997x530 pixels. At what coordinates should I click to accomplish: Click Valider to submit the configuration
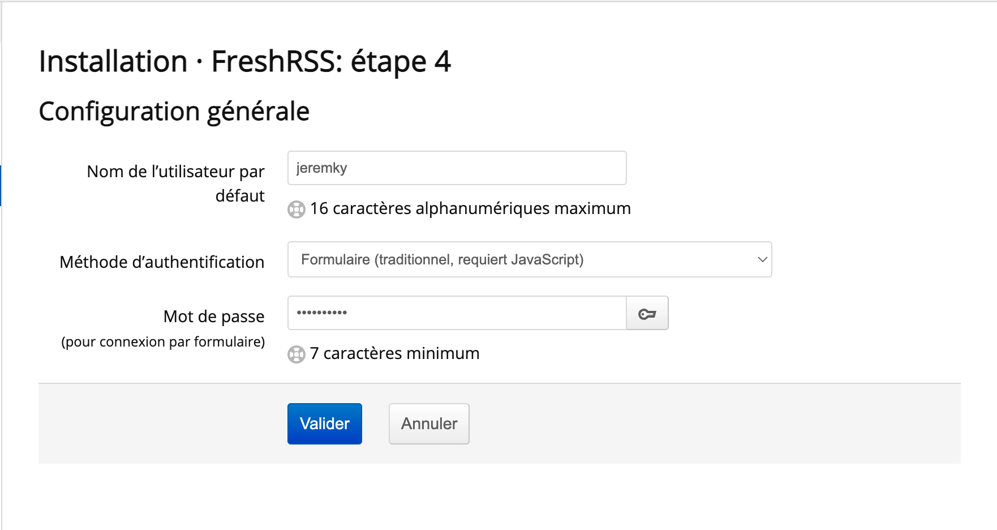coord(325,424)
